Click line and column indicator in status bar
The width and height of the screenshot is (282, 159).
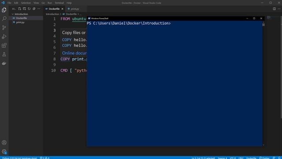[203, 158]
